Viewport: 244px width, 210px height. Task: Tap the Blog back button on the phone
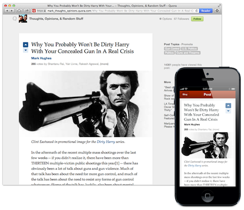pos(185,94)
